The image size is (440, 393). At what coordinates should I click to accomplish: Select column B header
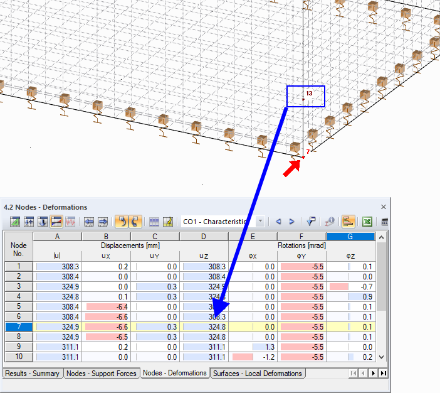106,237
